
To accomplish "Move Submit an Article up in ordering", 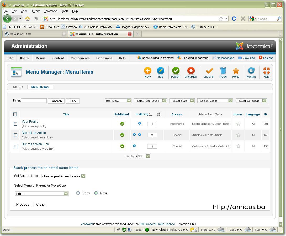I will pyautogui.click(x=134, y=134).
